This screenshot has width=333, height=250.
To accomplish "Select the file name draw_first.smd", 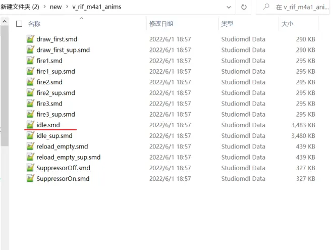I will 57,39.
